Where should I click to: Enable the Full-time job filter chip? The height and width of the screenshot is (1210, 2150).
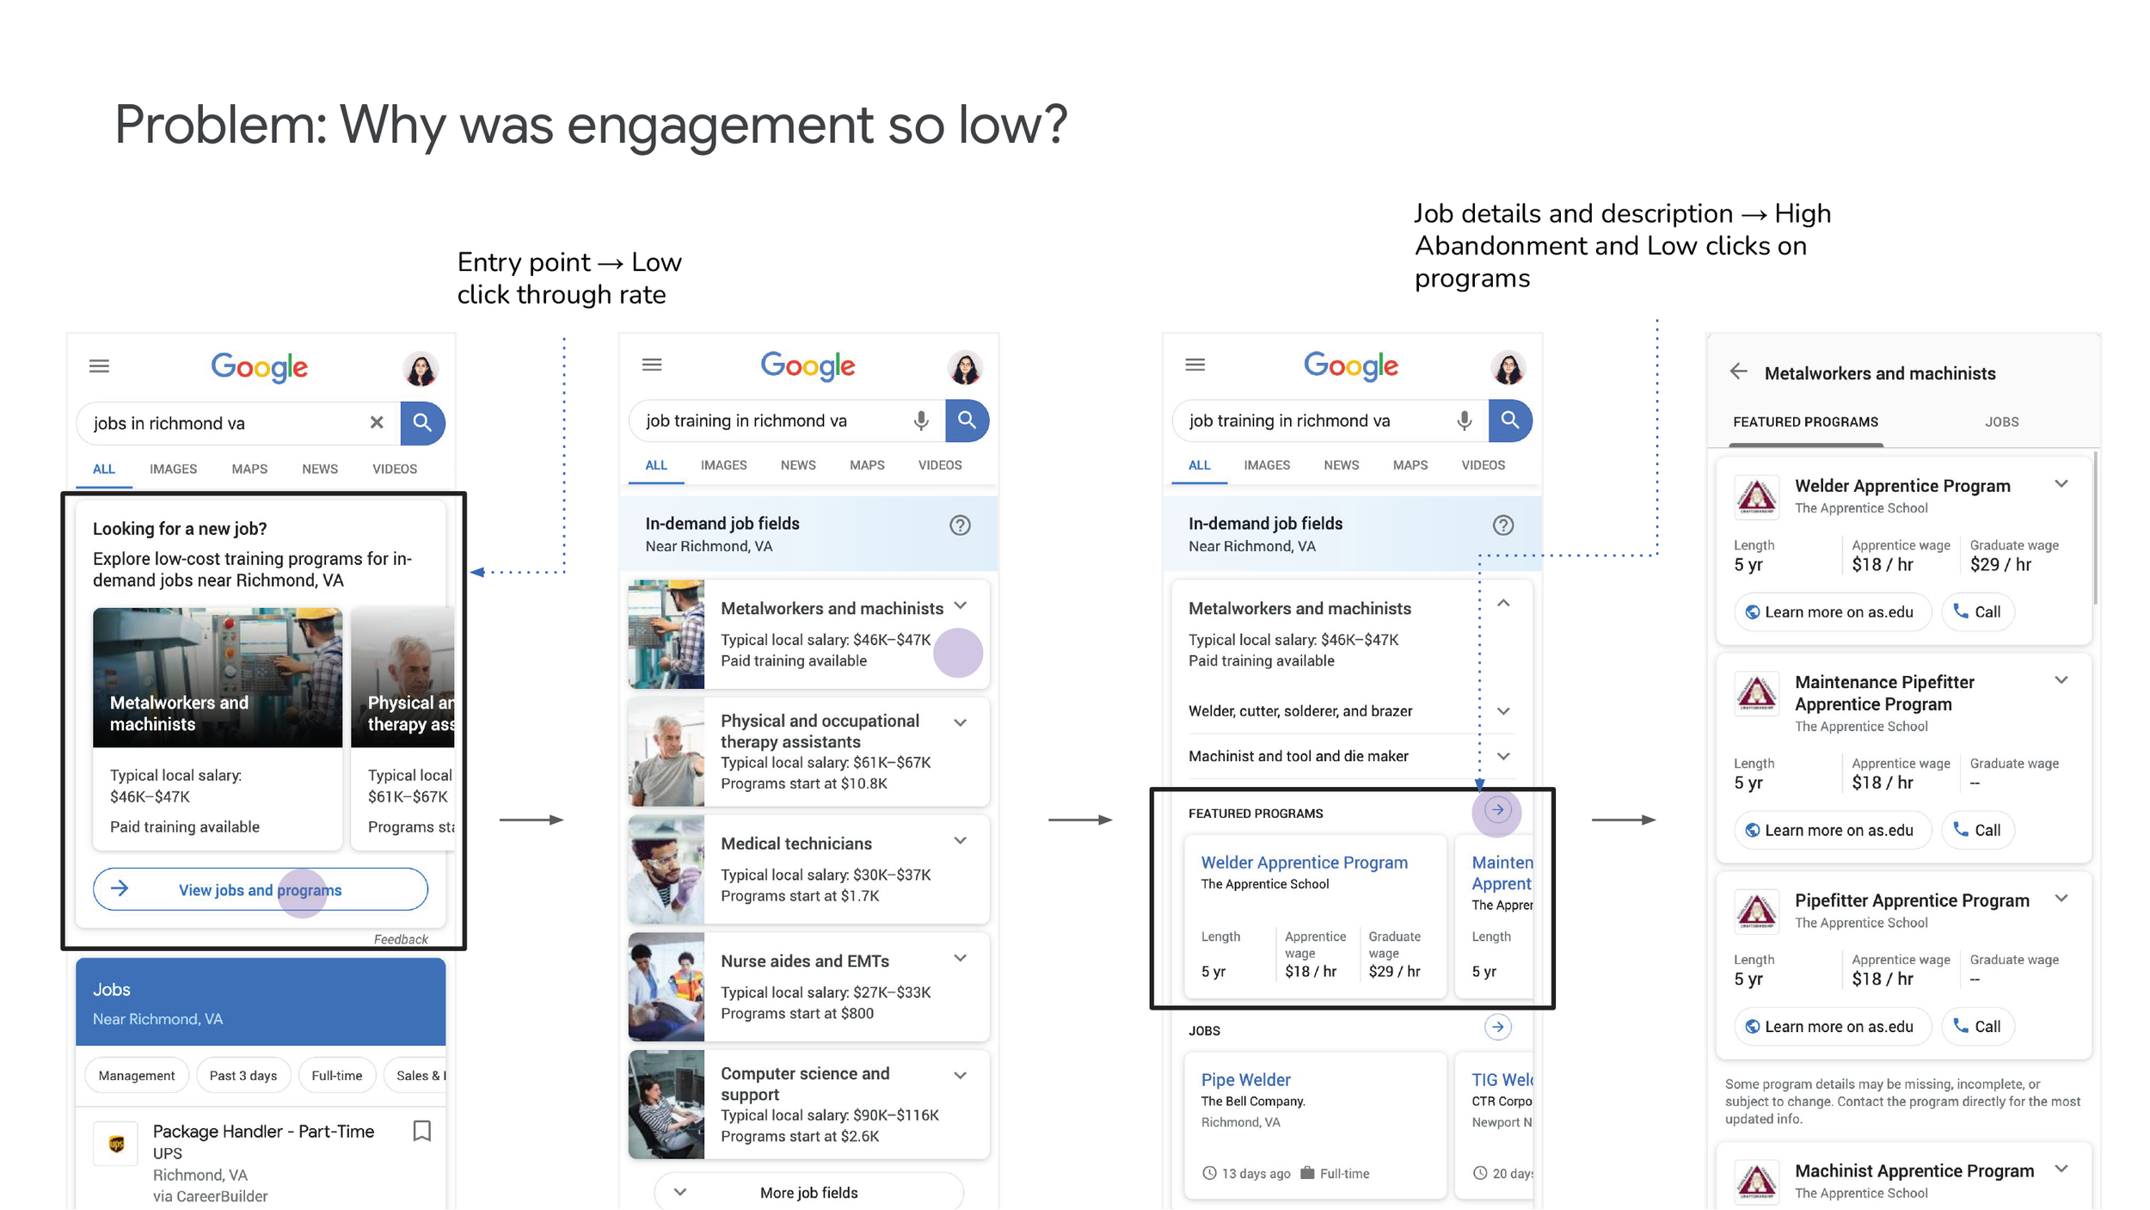(x=336, y=1075)
